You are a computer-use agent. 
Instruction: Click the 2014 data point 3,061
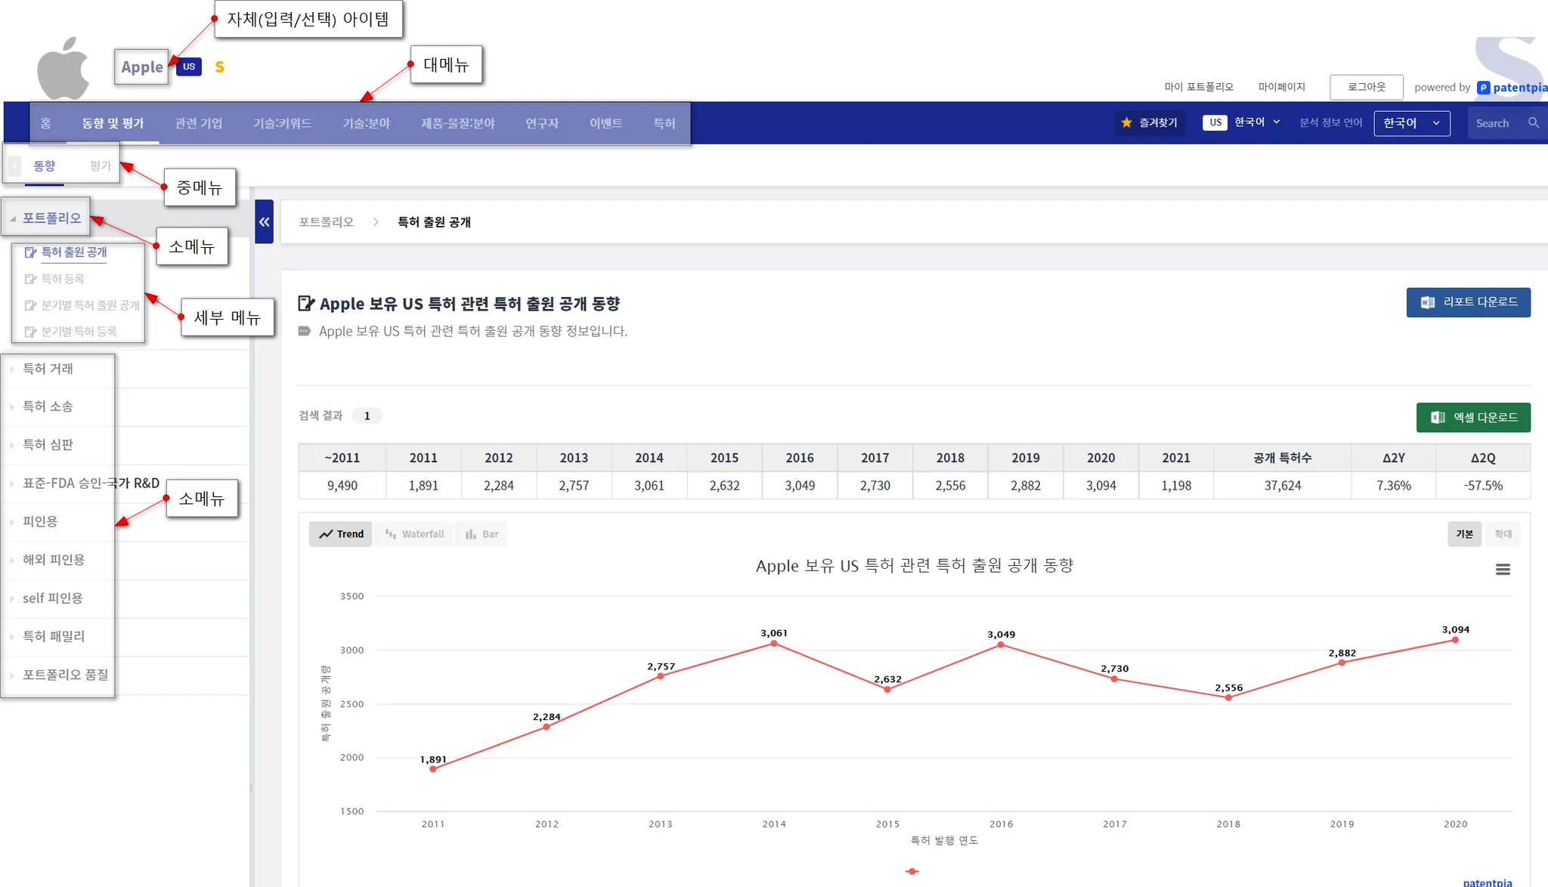tap(773, 643)
